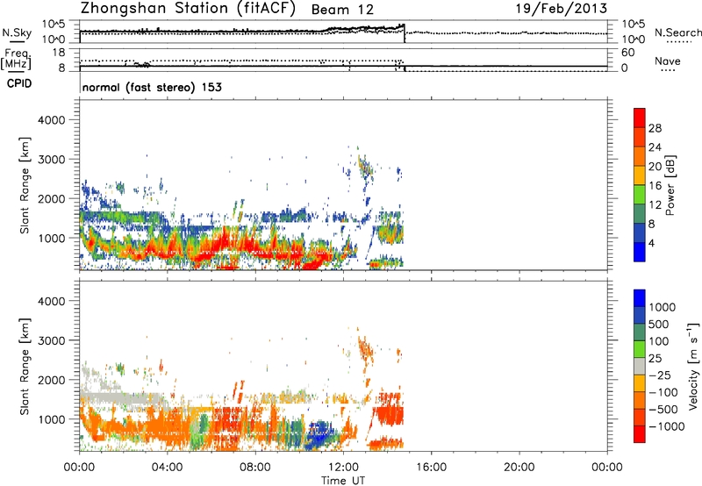Click the "4" Power colorbar label
Image resolution: width=702 pixels, height=486 pixels.
tap(651, 243)
